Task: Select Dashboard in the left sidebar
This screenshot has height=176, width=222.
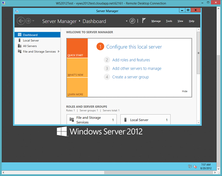Action: (38, 35)
